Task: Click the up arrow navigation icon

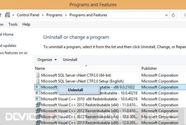Action: [x=1, y=15]
